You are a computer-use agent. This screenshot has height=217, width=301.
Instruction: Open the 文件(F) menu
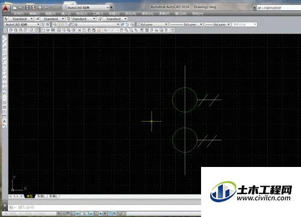(18, 13)
